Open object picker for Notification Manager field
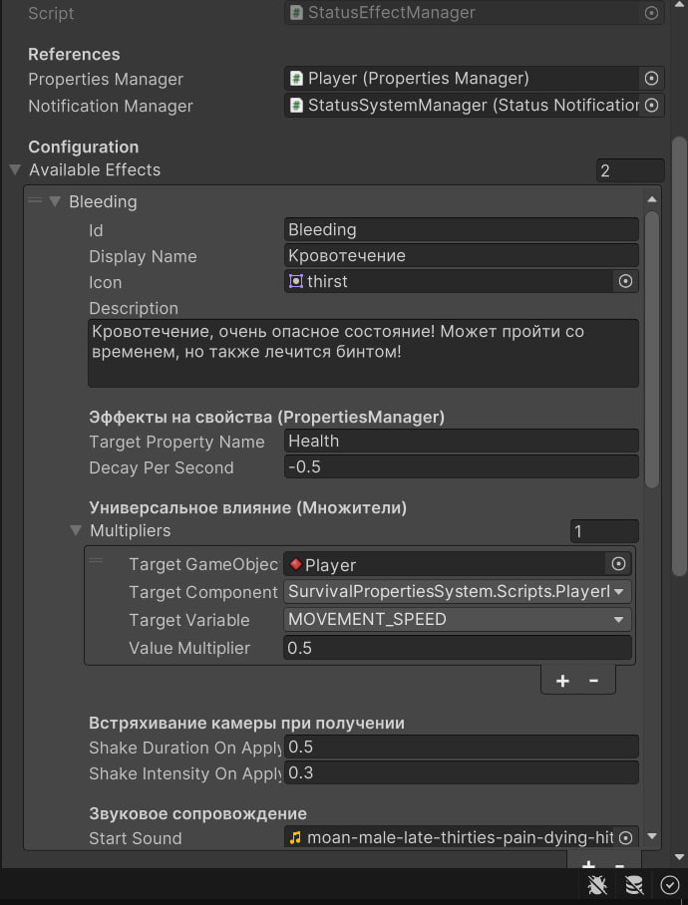 click(x=651, y=106)
